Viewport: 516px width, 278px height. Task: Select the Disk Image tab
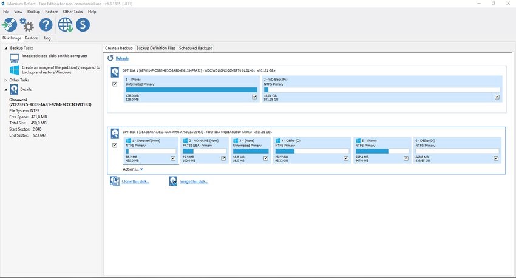(x=12, y=38)
